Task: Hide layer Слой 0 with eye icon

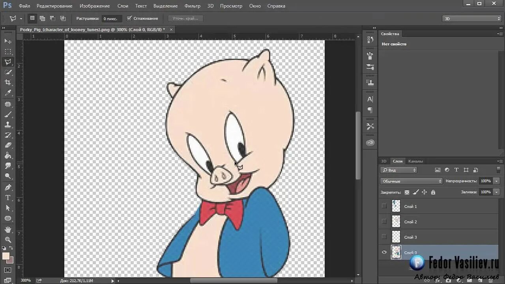Action: tap(384, 252)
